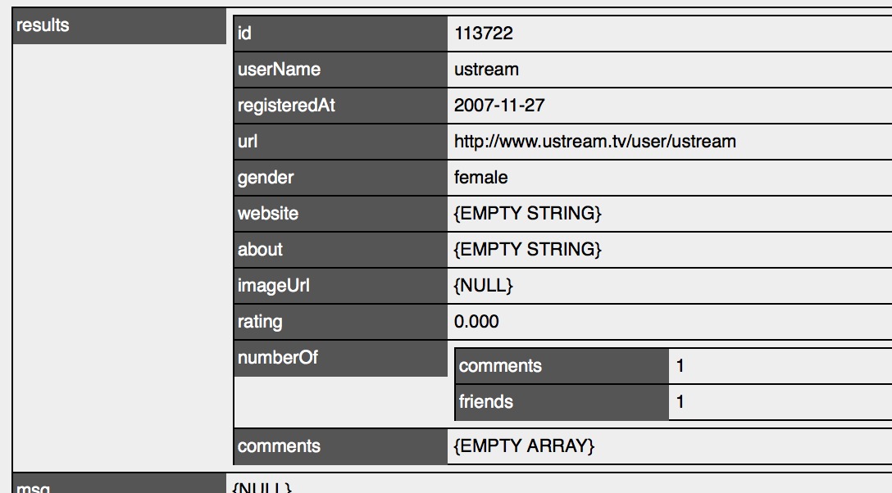
Task: Click the friends label cell
Action: coord(562,402)
